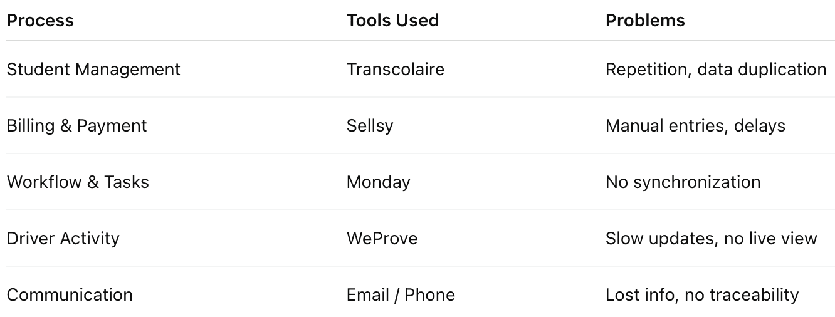Click the Lost info, no traceability cell
This screenshot has height=317, width=835.
pos(702,294)
